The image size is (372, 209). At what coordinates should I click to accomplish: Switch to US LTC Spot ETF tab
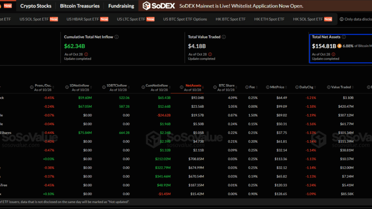point(135,19)
